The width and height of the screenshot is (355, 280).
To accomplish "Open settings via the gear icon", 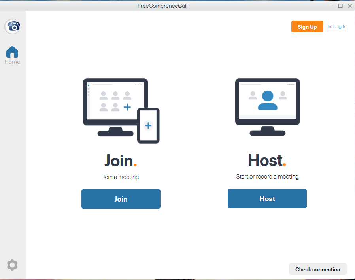I will 12,265.
